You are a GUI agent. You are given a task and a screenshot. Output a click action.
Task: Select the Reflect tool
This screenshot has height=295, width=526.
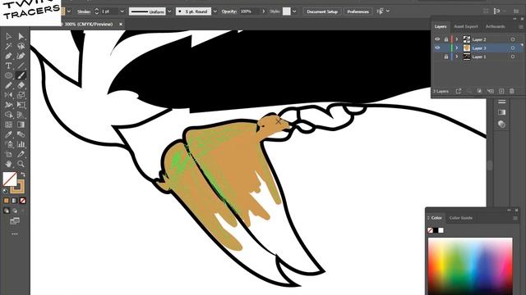[9, 95]
